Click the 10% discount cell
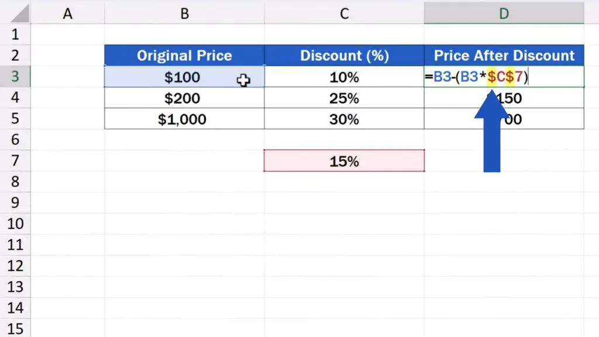This screenshot has height=337, width=599. [x=344, y=77]
